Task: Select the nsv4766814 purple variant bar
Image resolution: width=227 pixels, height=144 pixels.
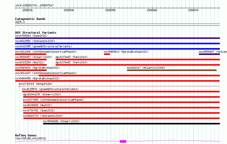Action: (x=117, y=38)
